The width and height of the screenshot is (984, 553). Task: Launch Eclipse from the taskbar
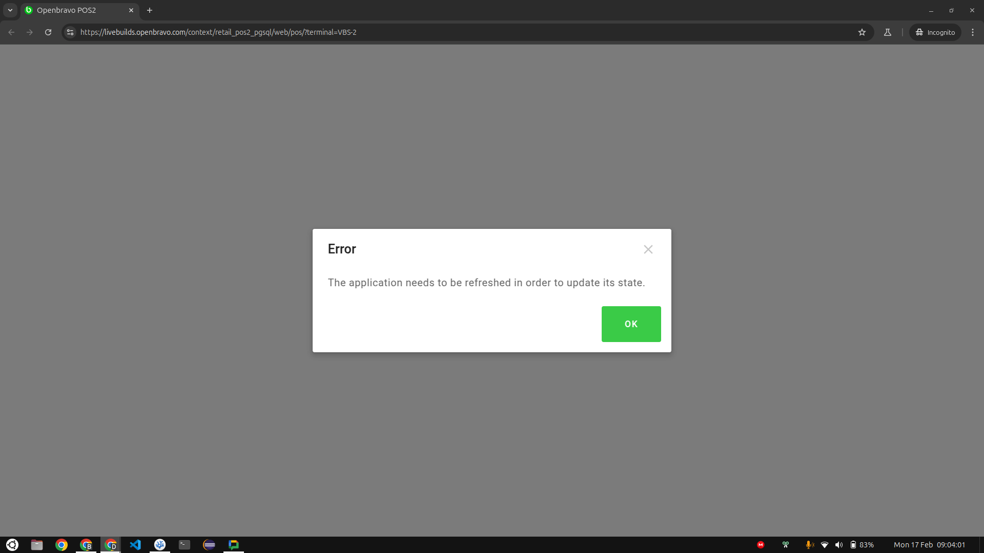click(209, 545)
